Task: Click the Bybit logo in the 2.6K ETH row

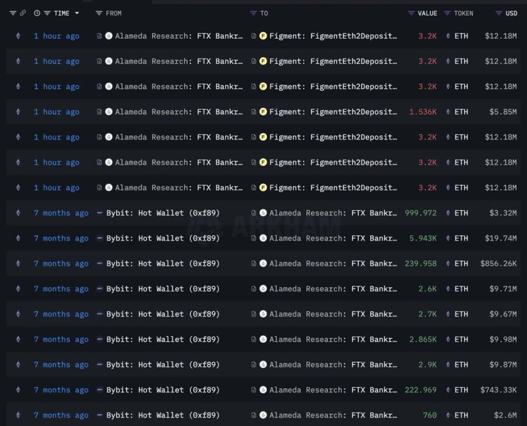Action: pos(100,289)
